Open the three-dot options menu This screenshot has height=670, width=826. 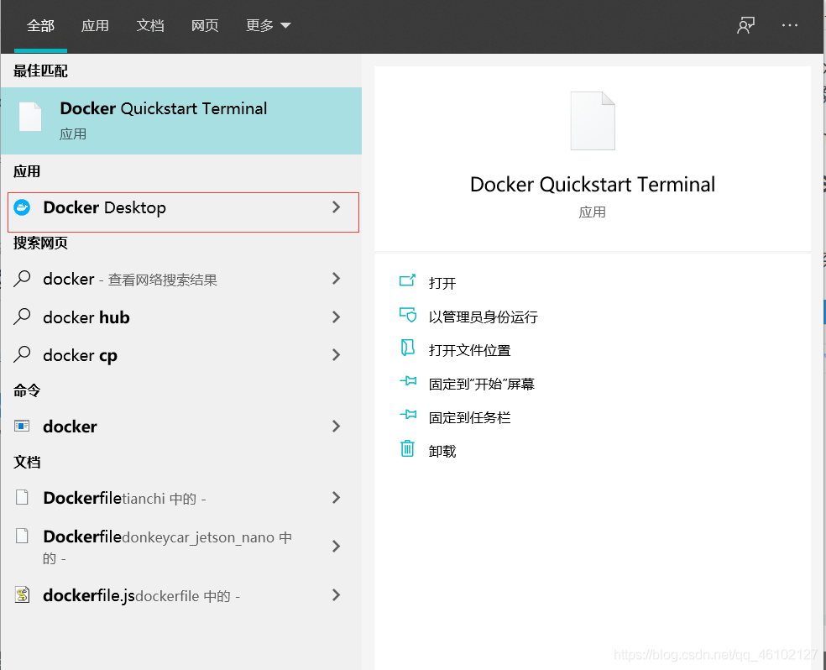point(790,25)
